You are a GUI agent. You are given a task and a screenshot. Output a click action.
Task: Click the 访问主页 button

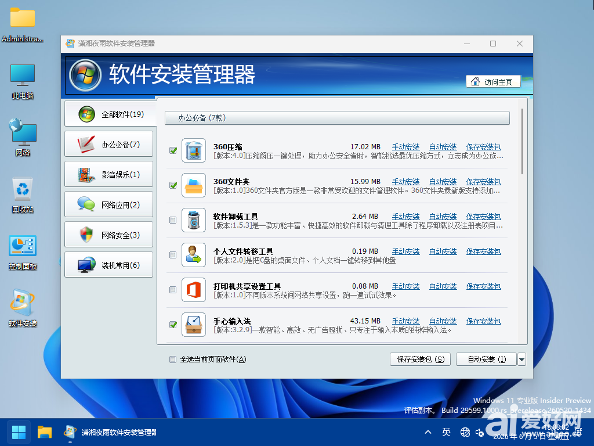tap(493, 81)
